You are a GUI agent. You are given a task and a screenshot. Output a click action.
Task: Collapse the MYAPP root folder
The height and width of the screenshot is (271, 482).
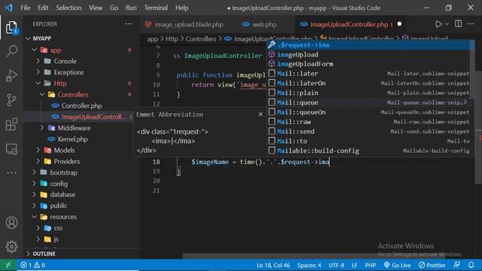tap(29, 38)
